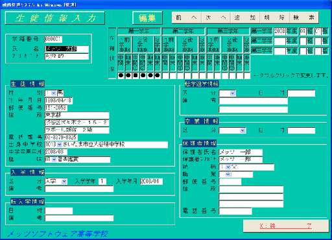
Task: Click the 生徒情報入力 title banner
Action: click(x=55, y=18)
